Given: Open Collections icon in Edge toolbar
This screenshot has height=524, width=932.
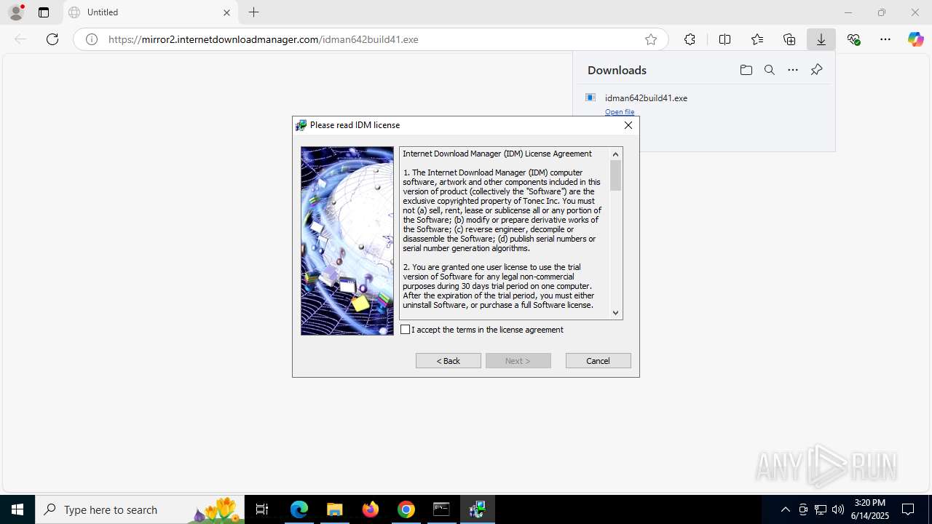Looking at the screenshot, I should point(789,39).
